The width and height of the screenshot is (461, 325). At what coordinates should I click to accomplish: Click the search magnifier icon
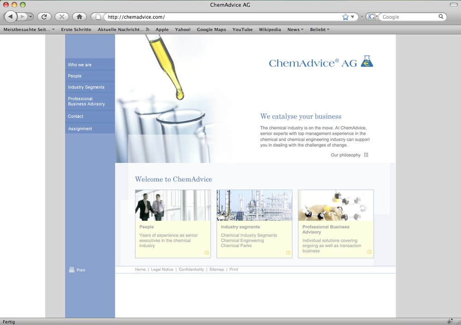pyautogui.click(x=441, y=17)
